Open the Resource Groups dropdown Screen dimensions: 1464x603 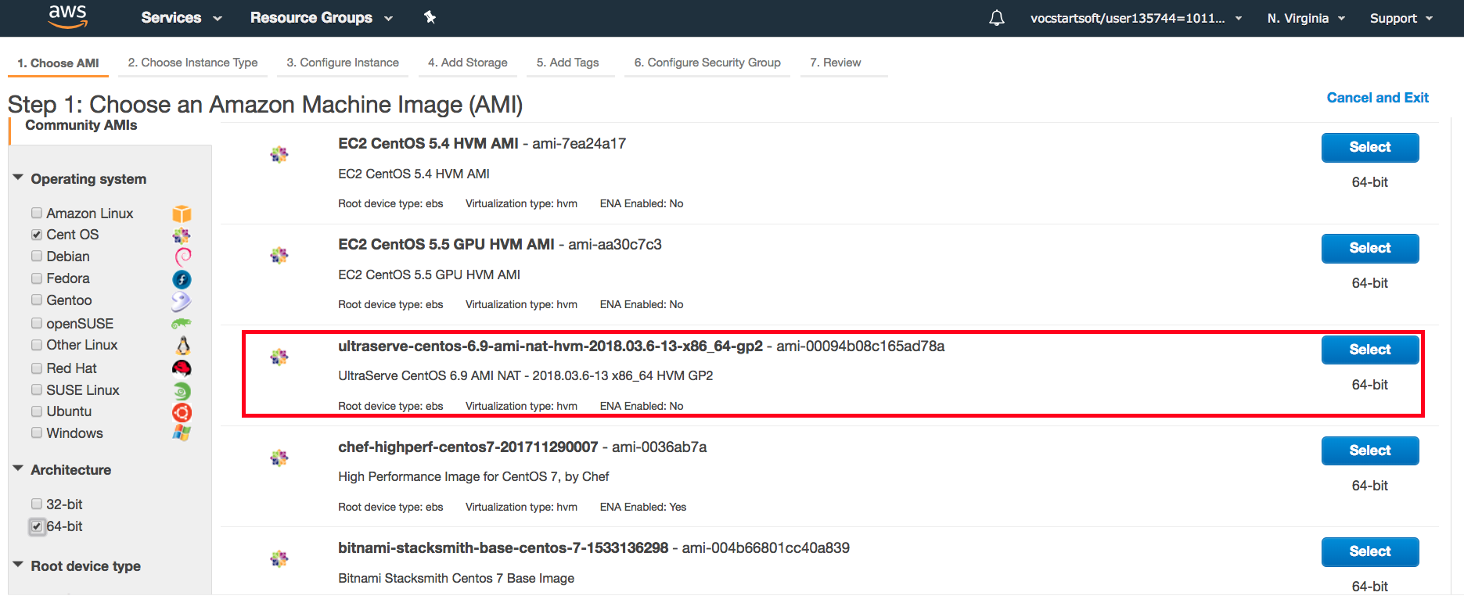(322, 17)
